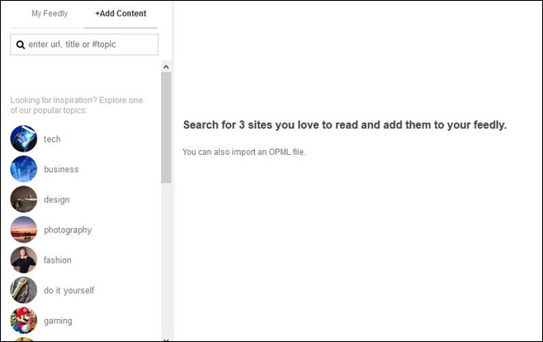
Task: Explore the design topic label
Action: [56, 200]
